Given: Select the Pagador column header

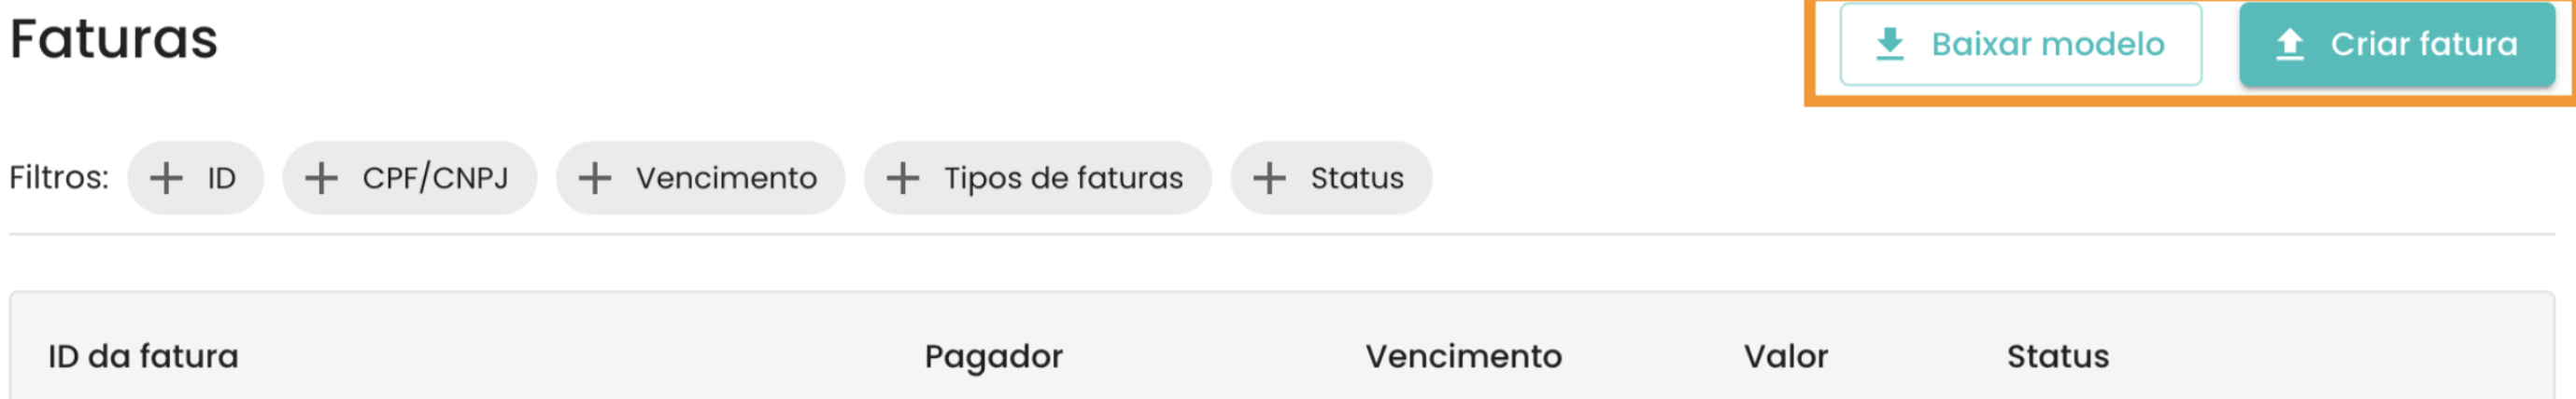Looking at the screenshot, I should coord(993,356).
